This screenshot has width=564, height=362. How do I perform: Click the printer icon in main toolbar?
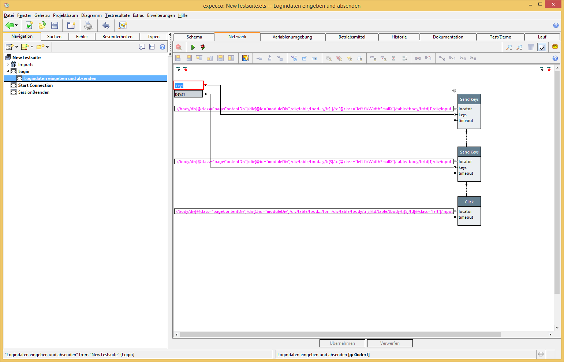[88, 25]
